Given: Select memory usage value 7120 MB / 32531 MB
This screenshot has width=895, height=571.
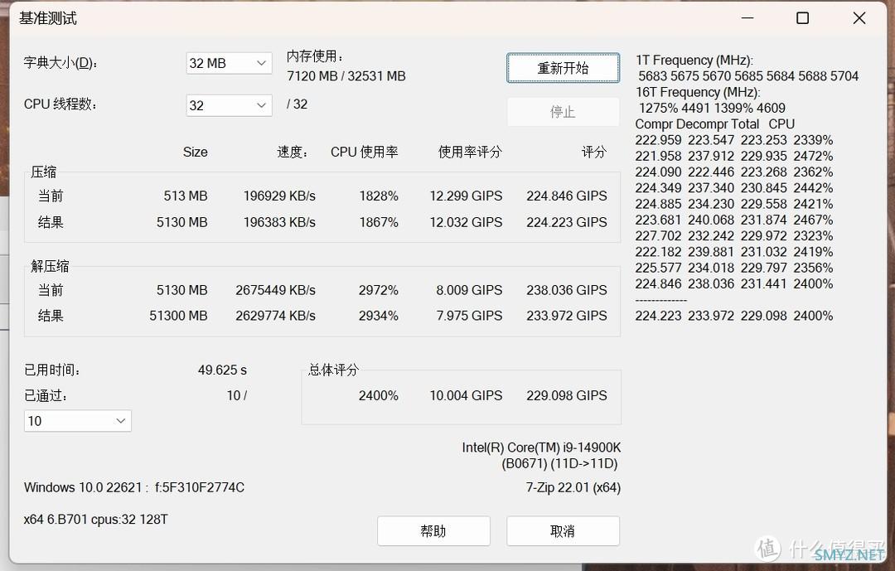Looking at the screenshot, I should 346,76.
